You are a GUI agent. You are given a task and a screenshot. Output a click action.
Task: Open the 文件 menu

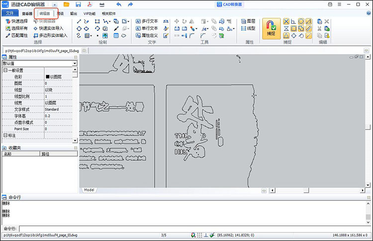click(x=9, y=14)
